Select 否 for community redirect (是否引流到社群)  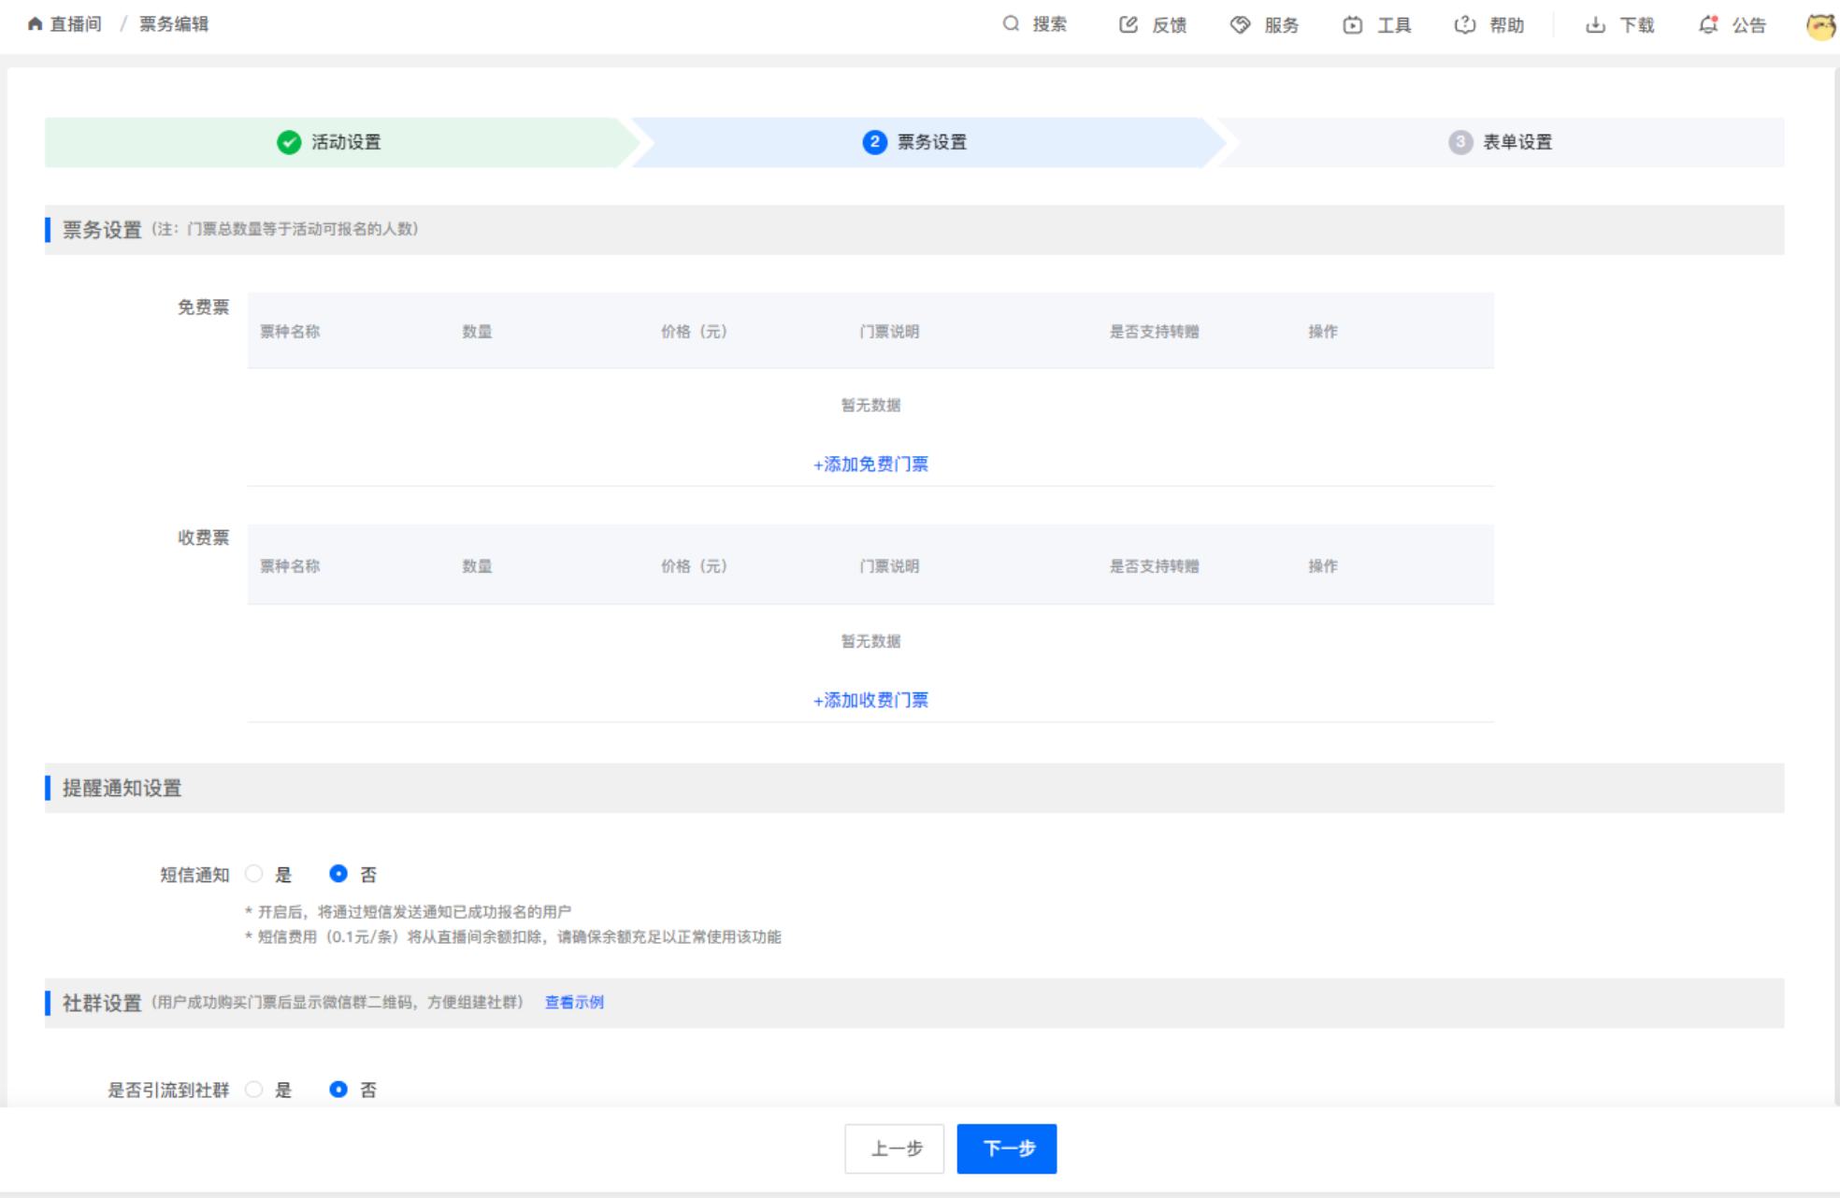coord(338,1090)
